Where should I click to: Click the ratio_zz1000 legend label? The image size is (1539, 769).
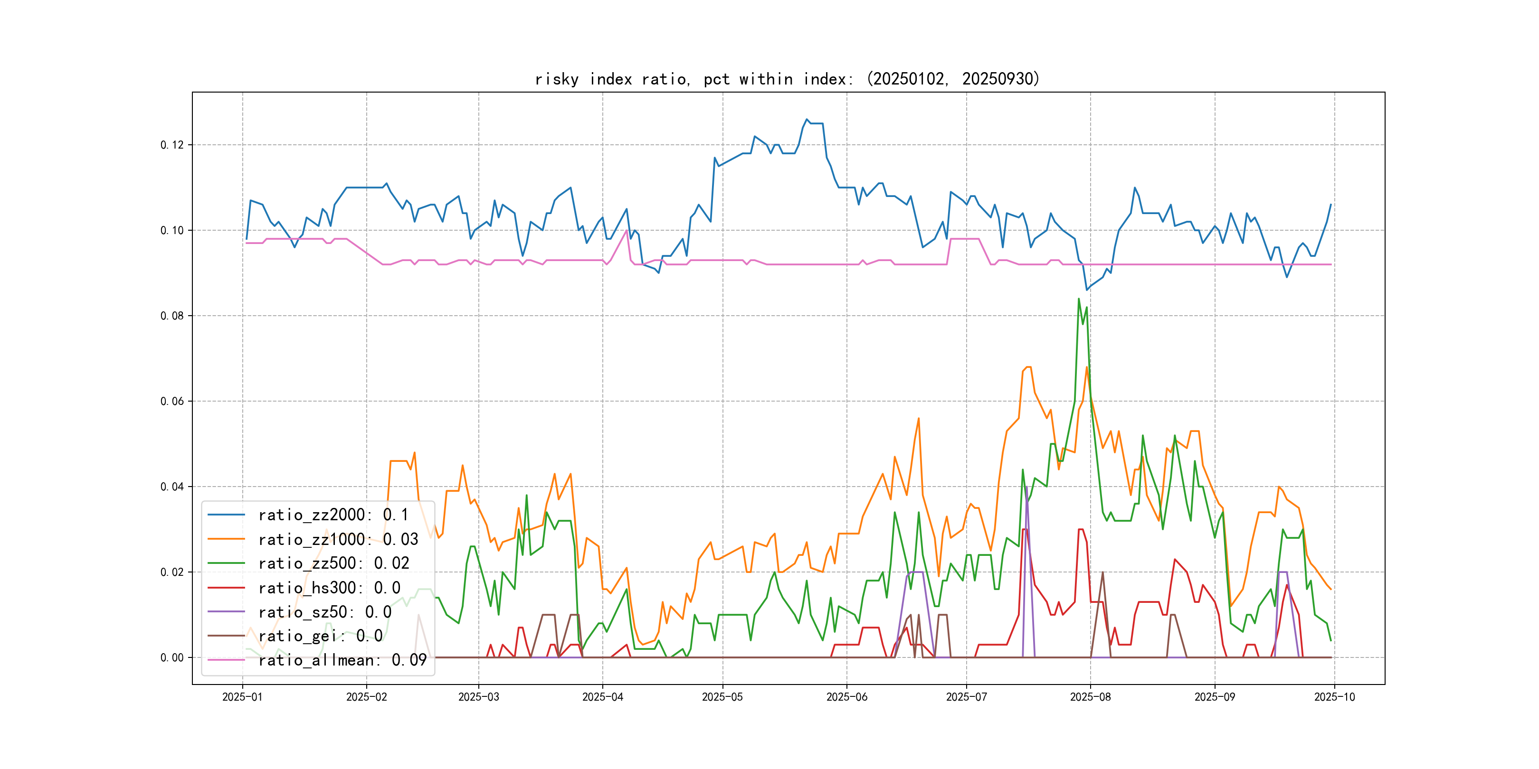338,539
